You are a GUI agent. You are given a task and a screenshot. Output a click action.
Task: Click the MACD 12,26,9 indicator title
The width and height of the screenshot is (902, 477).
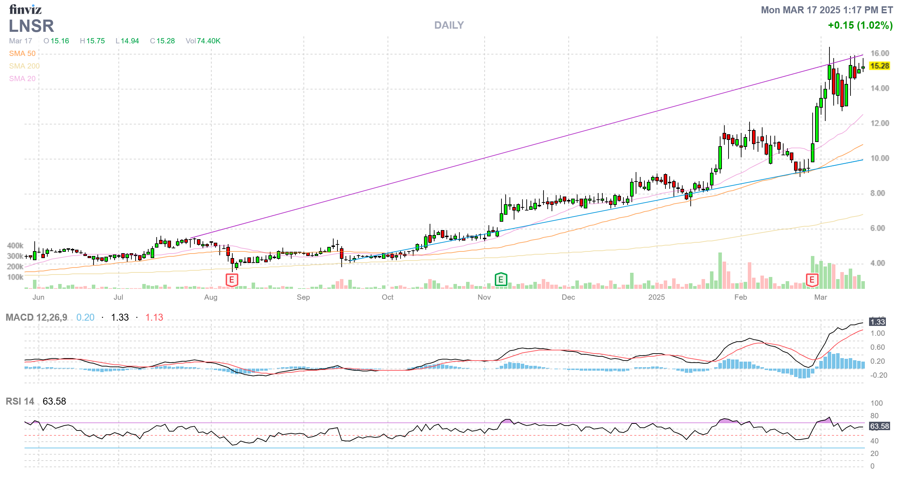pyautogui.click(x=36, y=317)
